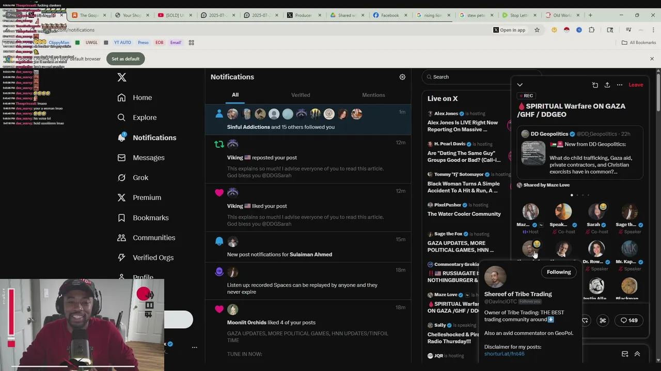Open the Home page from sidebar
Viewport: 661px width, 371px height.
coord(135,97)
